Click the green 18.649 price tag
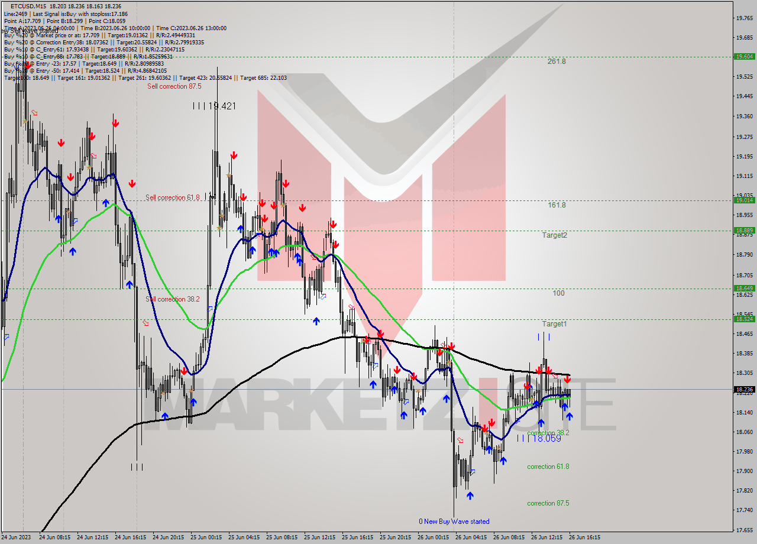This screenshot has height=544, width=757. 744,289
